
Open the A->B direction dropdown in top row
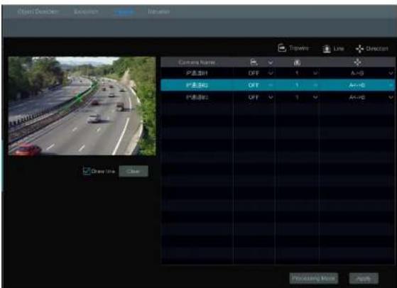[x=391, y=73]
